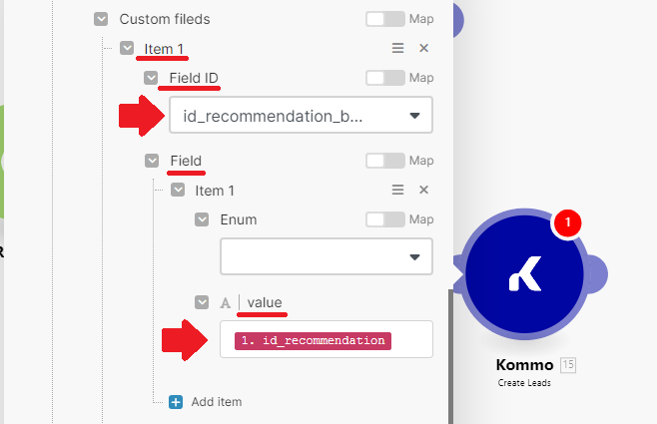Click the Custom fileds label
This screenshot has height=424, width=657.
pos(165,19)
